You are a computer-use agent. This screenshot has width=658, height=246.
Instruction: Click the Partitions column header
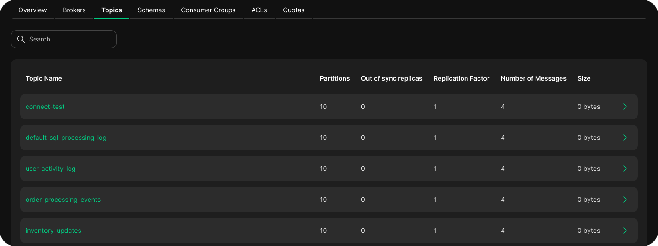click(x=334, y=78)
